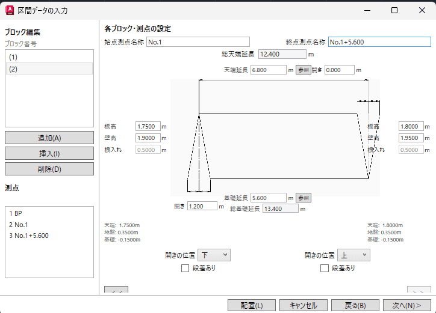
Task: Minimize the 区間データの入力 window
Action: click(x=367, y=10)
